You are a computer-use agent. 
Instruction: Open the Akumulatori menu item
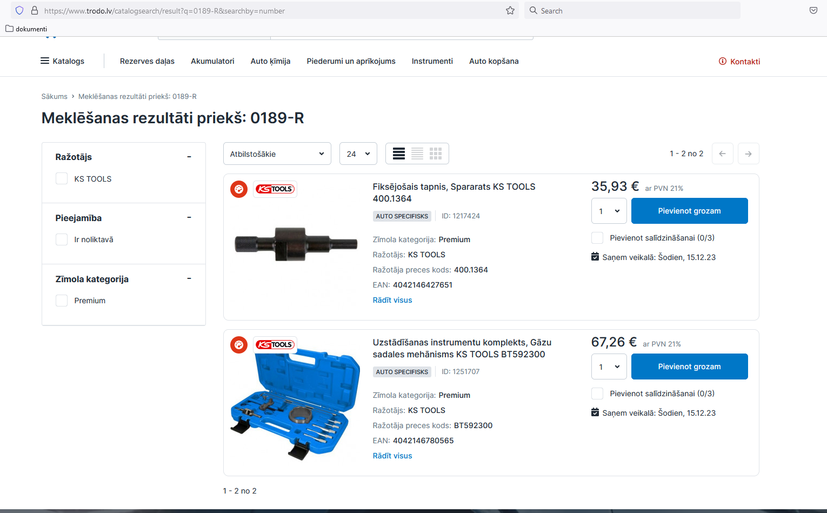tap(212, 61)
